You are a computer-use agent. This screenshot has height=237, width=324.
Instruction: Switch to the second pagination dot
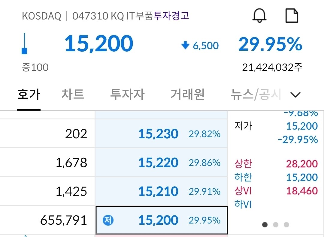(275, 224)
